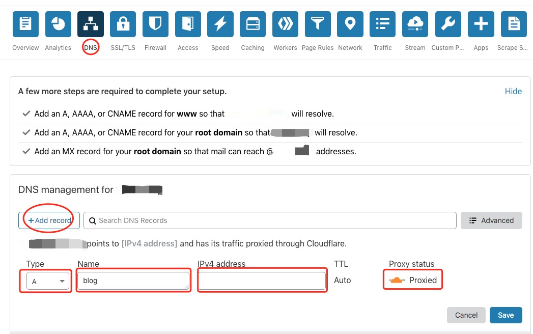Open the Speed lightning bolt icon
This screenshot has width=533, height=334.
(x=220, y=24)
